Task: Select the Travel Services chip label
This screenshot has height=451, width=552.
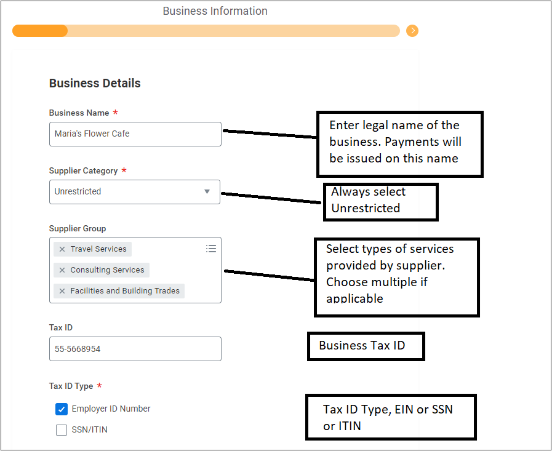Action: click(98, 249)
